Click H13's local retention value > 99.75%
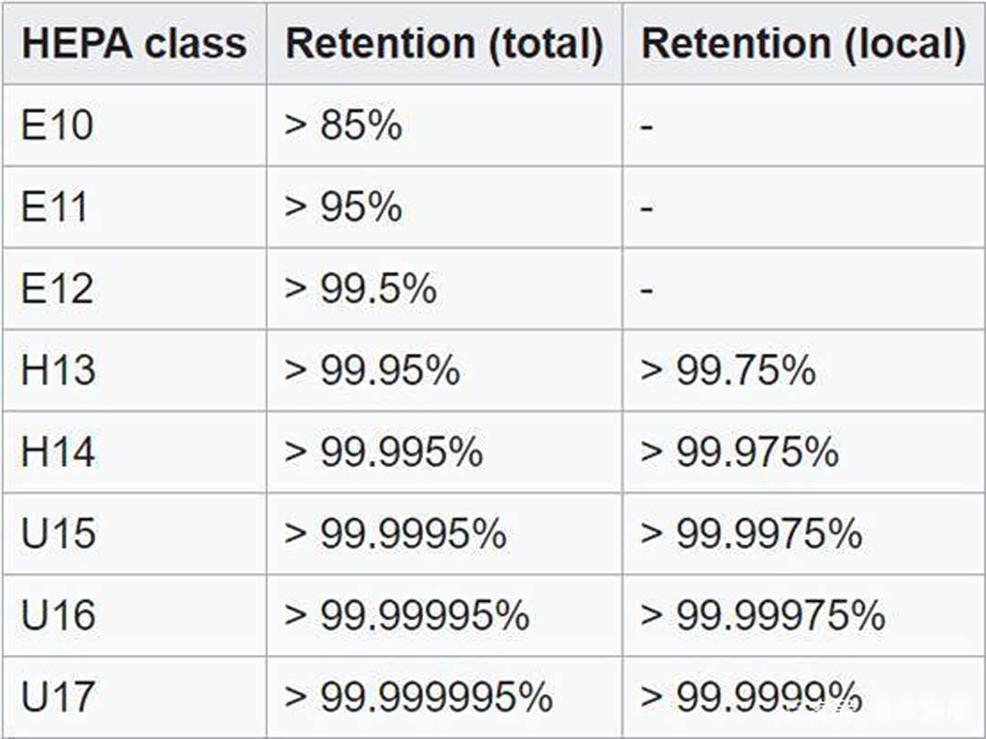This screenshot has height=739, width=986. pos(728,370)
